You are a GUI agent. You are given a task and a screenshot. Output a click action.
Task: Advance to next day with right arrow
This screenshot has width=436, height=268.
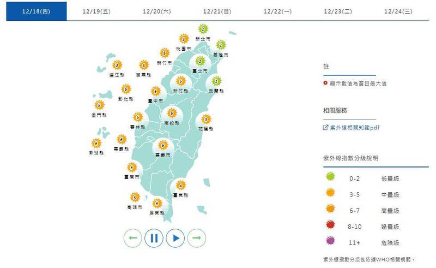click(x=197, y=238)
